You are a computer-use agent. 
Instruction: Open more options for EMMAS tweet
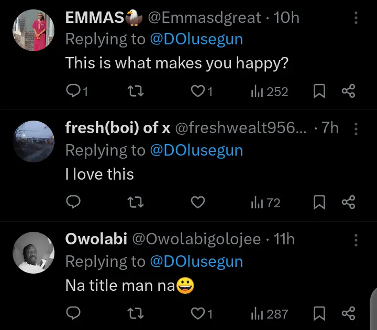[356, 18]
